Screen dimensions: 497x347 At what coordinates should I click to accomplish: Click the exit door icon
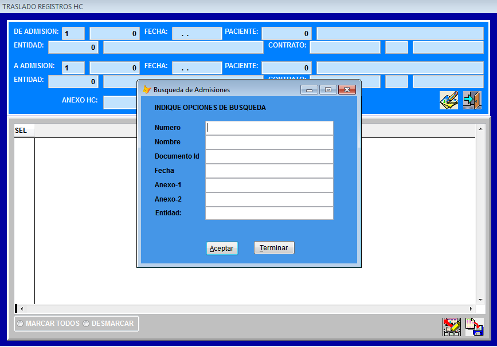[x=472, y=100]
